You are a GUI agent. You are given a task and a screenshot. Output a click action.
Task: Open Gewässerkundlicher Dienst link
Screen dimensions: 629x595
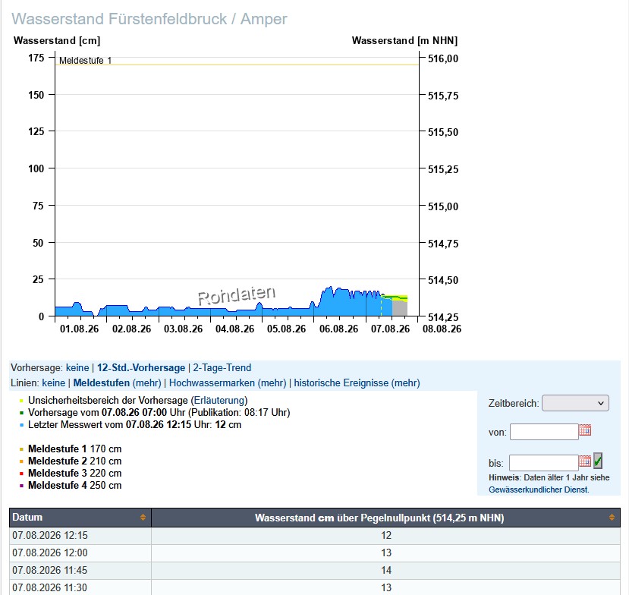pos(539,490)
